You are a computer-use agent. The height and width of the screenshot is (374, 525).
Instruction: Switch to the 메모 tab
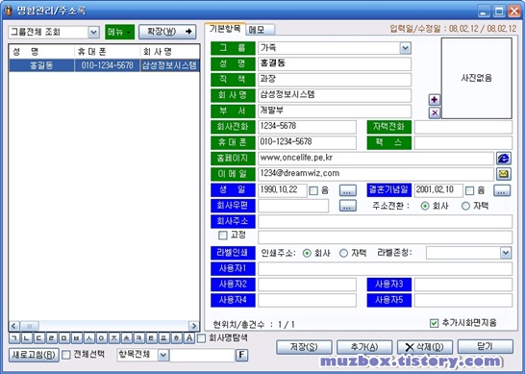pos(261,30)
